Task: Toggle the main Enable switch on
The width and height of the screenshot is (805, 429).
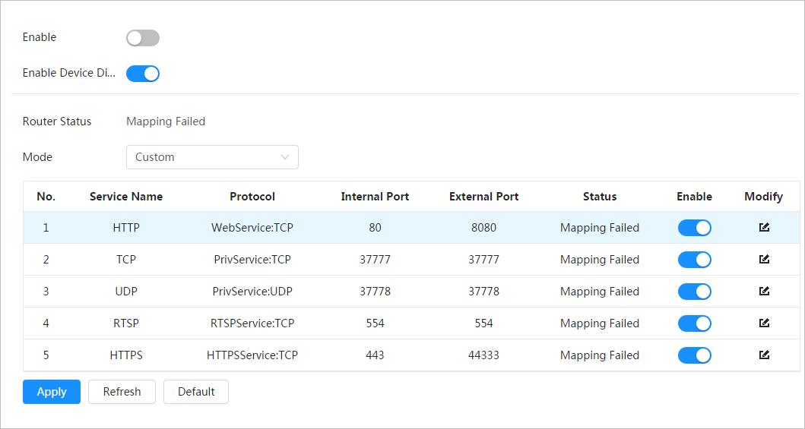Action: point(143,38)
